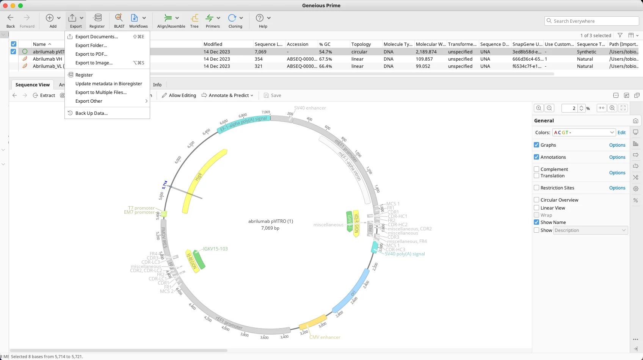Open the Show Description dropdown

click(591, 230)
